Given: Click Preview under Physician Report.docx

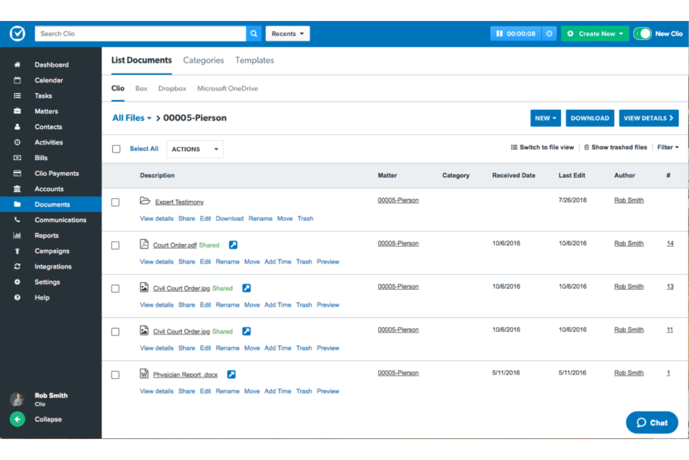Looking at the screenshot, I should pyautogui.click(x=328, y=391).
